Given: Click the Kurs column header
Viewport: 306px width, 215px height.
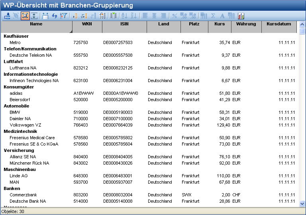Looking at the screenshot, I should pyautogui.click(x=219, y=24).
